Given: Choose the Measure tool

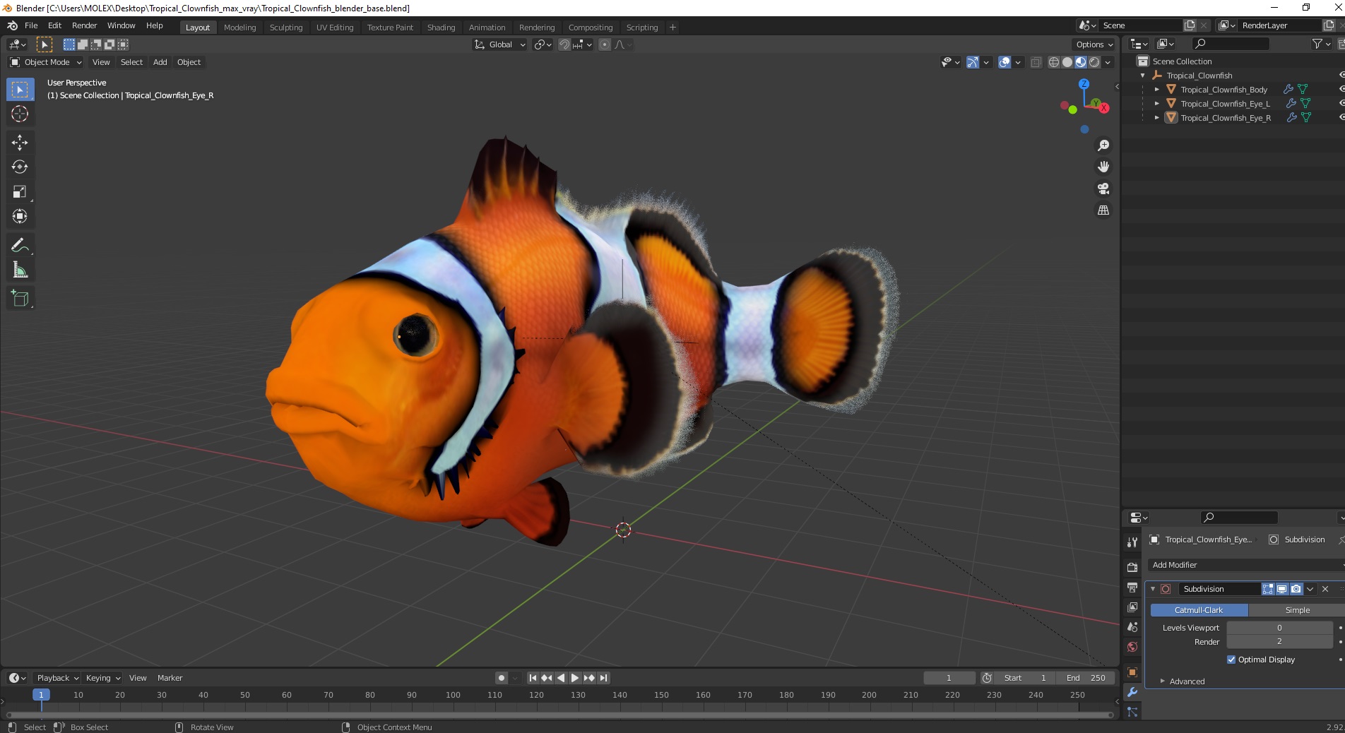Looking at the screenshot, I should 20,270.
